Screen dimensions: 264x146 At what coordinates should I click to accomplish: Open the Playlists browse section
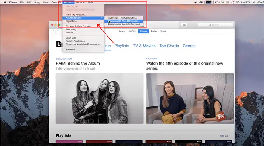(122, 46)
